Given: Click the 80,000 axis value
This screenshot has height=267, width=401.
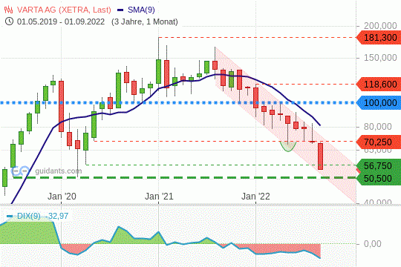Looking at the screenshot, I should [378, 127].
